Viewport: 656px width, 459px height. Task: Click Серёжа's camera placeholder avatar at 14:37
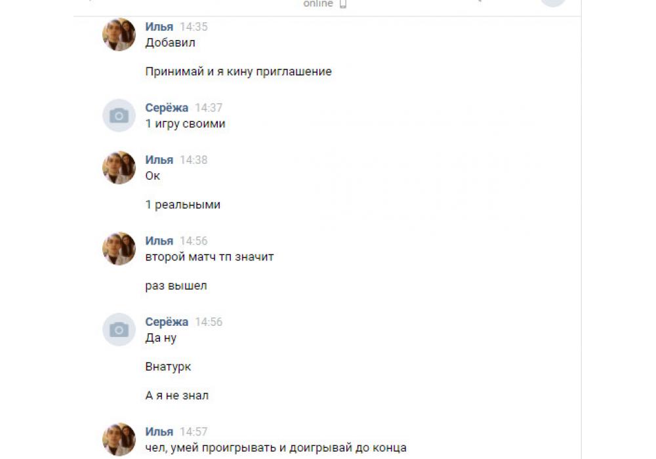(x=119, y=115)
